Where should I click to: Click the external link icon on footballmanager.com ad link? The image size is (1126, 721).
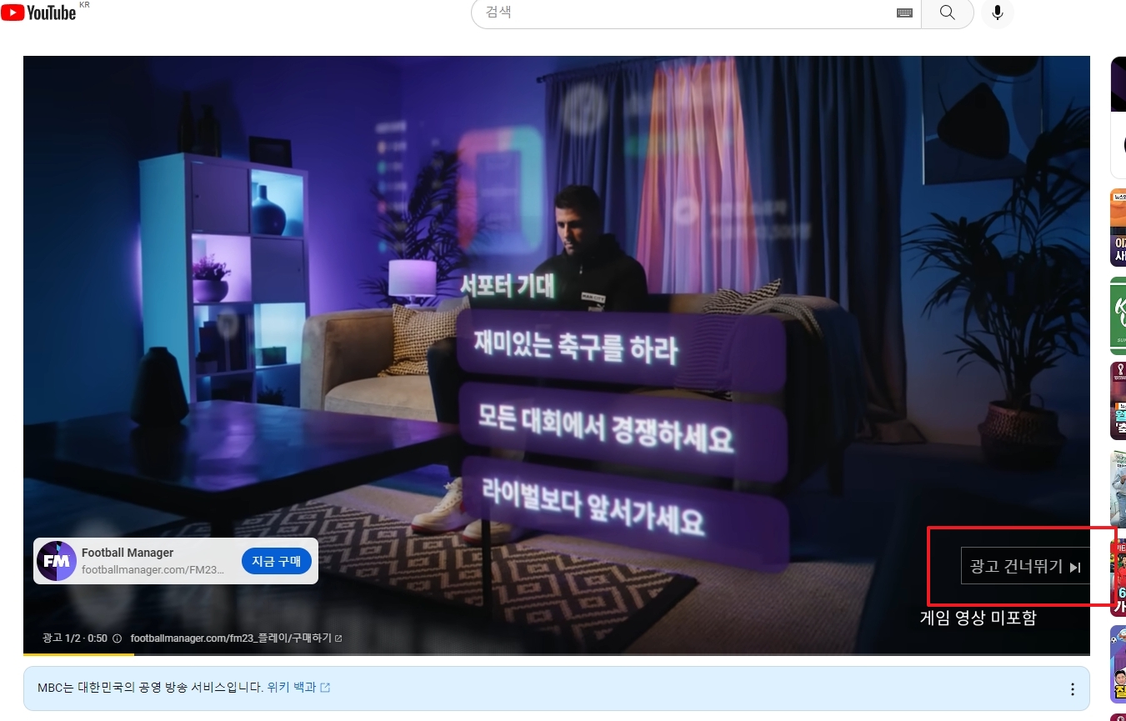point(339,638)
